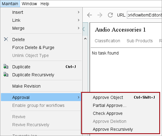Click the Duplicate document icon
The width and height of the screenshot is (162, 136).
point(6,66)
